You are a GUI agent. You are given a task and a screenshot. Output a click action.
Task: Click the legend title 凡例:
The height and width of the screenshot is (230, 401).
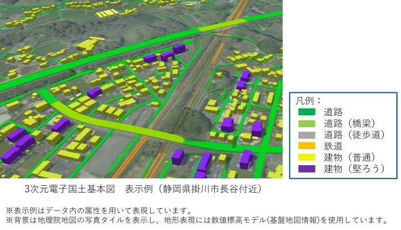tap(308, 100)
